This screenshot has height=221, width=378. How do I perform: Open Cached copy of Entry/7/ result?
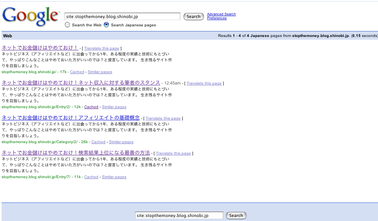coord(91,177)
